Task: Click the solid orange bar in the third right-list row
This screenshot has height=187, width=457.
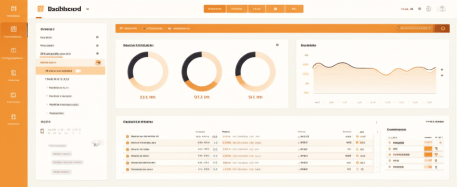Action: (428, 155)
